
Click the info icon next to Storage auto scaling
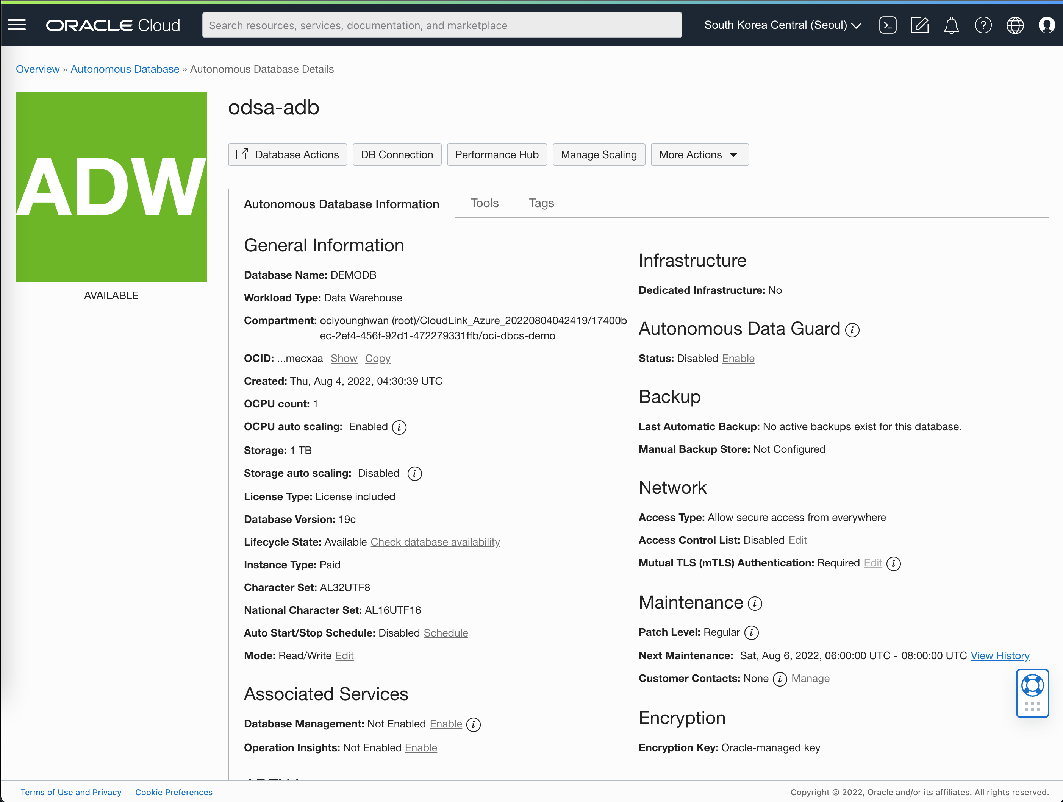click(x=414, y=474)
